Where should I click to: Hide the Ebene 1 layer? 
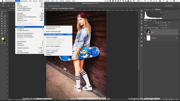click(x=145, y=32)
